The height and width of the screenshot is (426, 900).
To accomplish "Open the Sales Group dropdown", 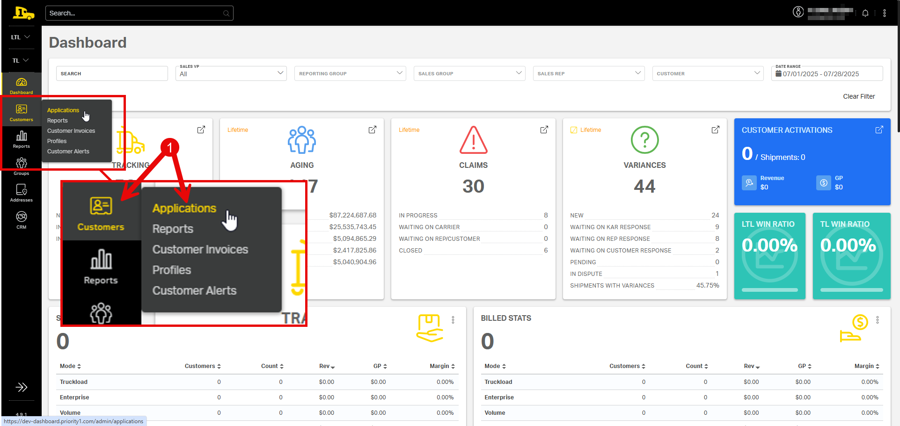I will point(469,73).
